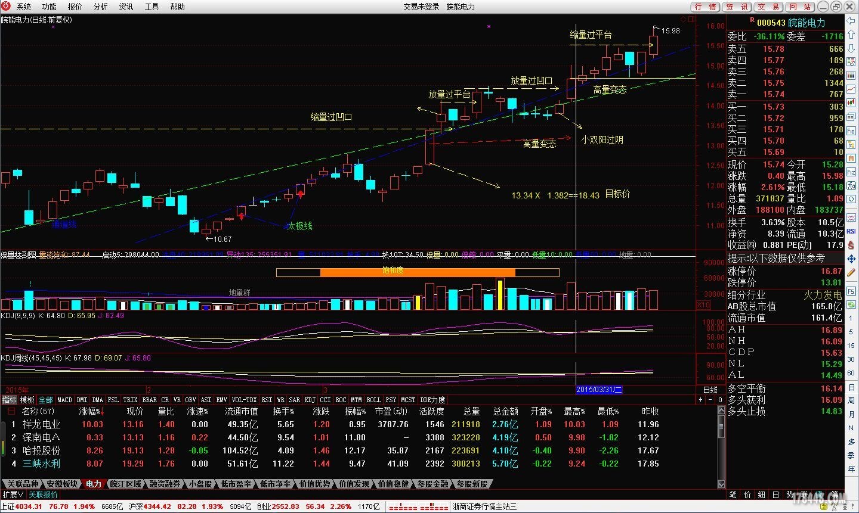Image resolution: width=859 pixels, height=513 pixels.
Task: Click the RSI indicator icon in sidebar
Action: tap(851, 231)
